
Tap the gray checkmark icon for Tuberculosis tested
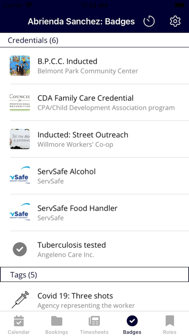pos(20,250)
